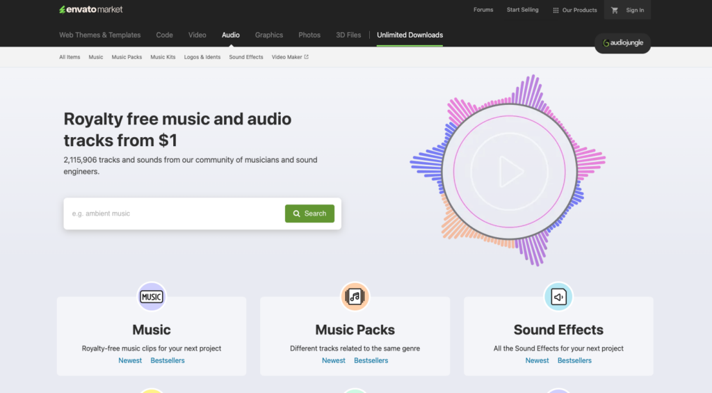View Newest under Sound Effects
The height and width of the screenshot is (393, 712).
pos(537,360)
